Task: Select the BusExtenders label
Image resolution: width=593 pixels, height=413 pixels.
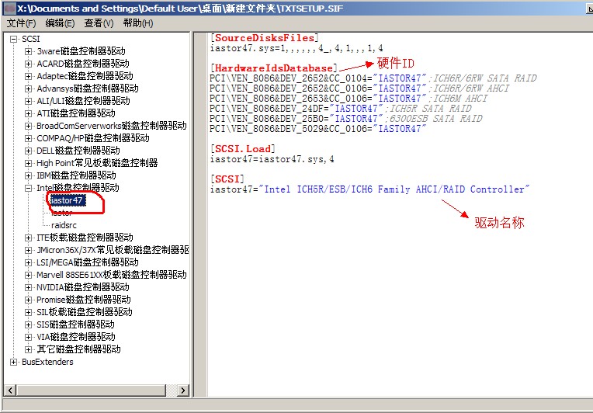Action: (x=47, y=362)
